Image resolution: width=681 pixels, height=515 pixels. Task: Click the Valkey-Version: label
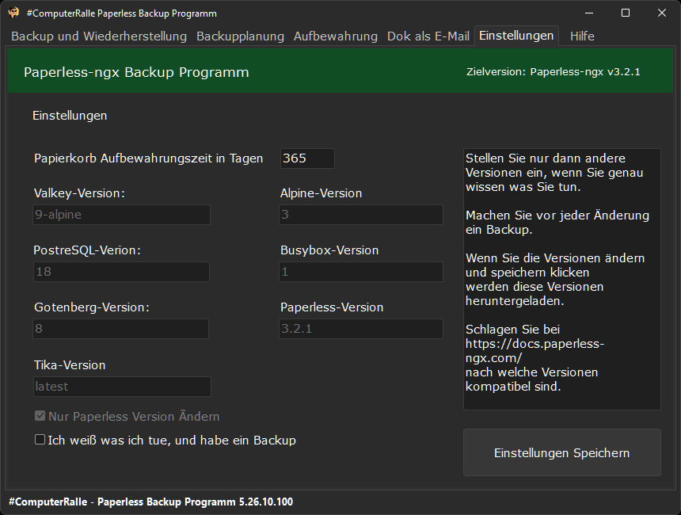[79, 193]
